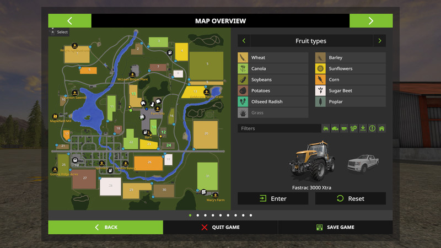Viewport: 441px width, 248px height.
Task: Toggle the trailer tools filter icon
Action: pos(345,128)
